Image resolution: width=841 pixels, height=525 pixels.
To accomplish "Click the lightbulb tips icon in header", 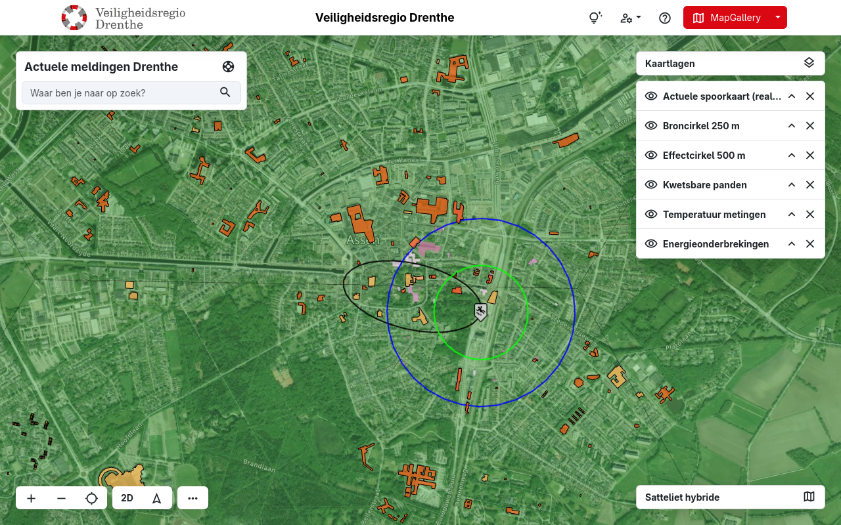I will pos(595,18).
